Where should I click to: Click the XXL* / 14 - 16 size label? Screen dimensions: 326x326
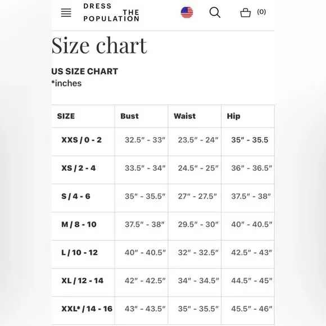pos(87,309)
